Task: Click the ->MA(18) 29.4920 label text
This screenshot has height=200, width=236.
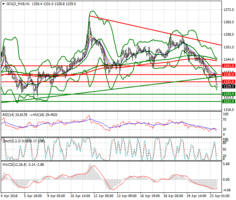Action: [43, 115]
